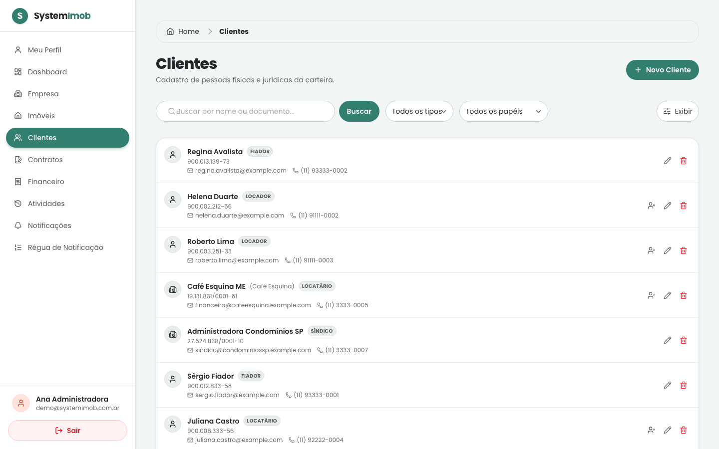View Notificações in the sidebar
This screenshot has height=449, width=719.
point(67,225)
